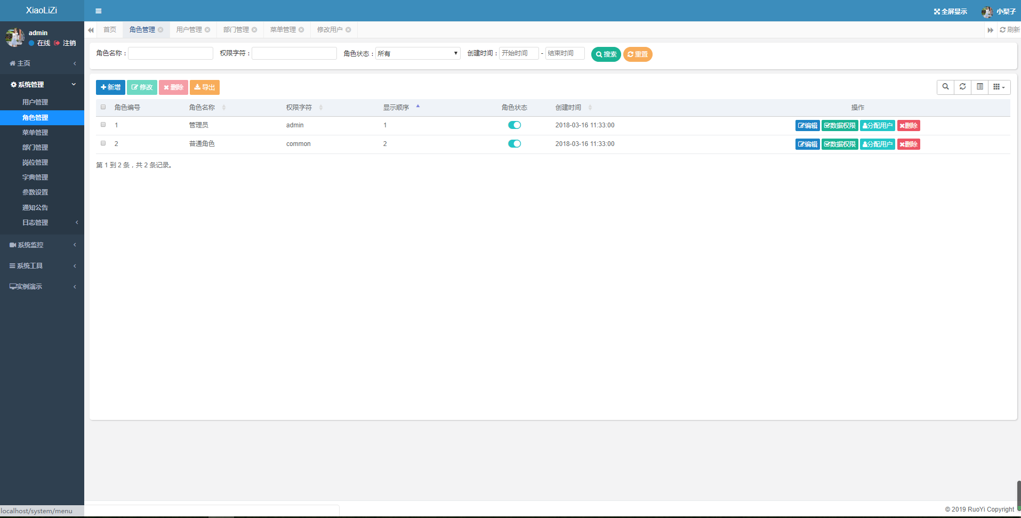Click 编辑 for the 管理员 row
This screenshot has width=1021, height=518.
pyautogui.click(x=808, y=126)
